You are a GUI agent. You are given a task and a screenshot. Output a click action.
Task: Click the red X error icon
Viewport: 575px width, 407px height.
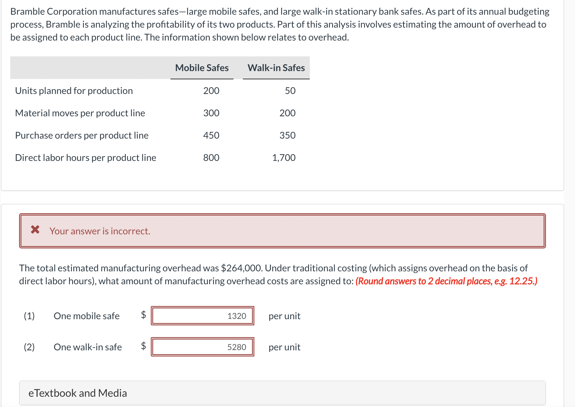pos(35,229)
